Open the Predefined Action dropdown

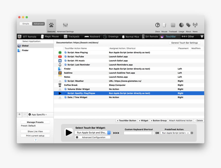pos(175,133)
